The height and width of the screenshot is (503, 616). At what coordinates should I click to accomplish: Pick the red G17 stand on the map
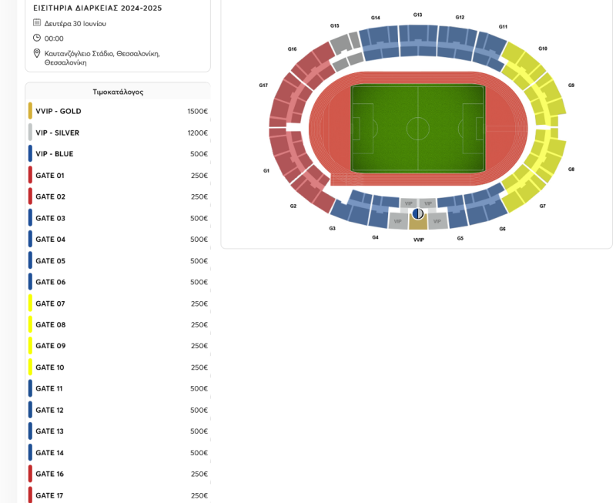pos(287,100)
